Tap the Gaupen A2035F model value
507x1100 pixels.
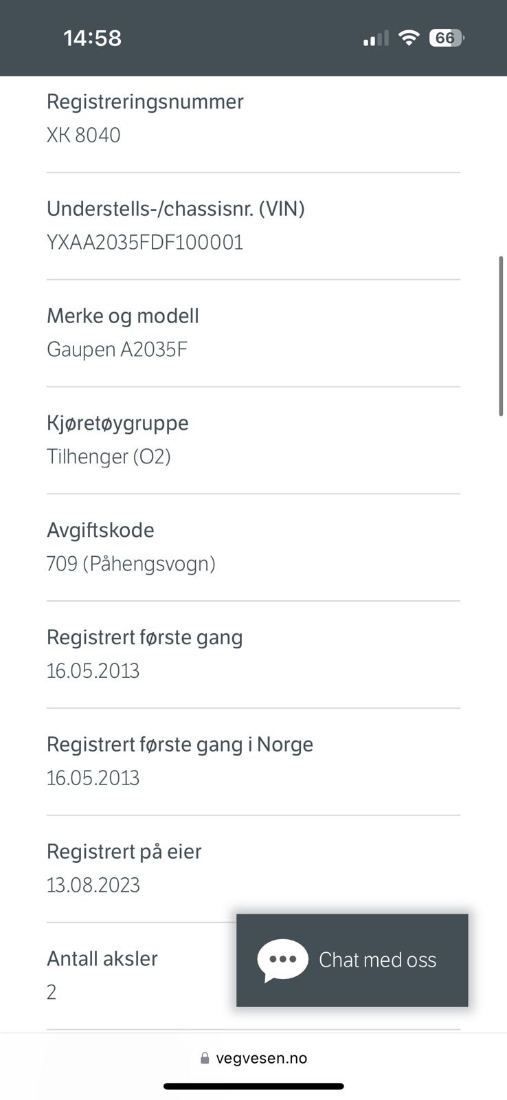pyautogui.click(x=117, y=349)
